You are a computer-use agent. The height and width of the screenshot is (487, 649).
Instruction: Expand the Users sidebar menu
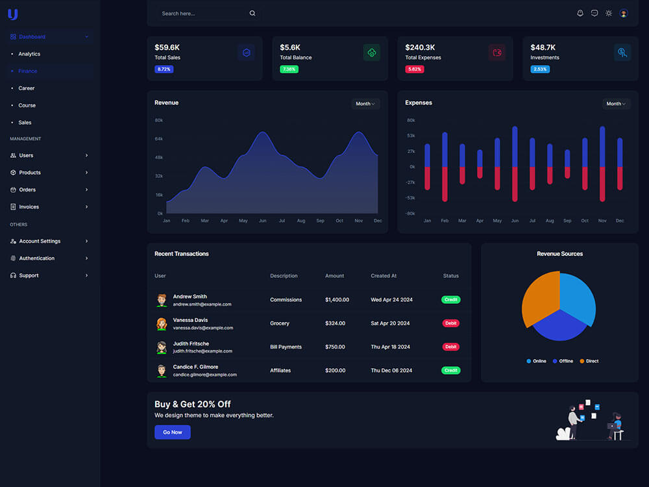tap(49, 155)
